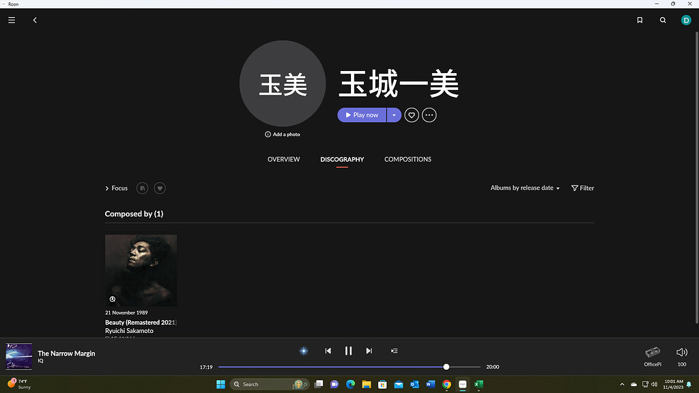Switch to the Overview tab

[283, 159]
